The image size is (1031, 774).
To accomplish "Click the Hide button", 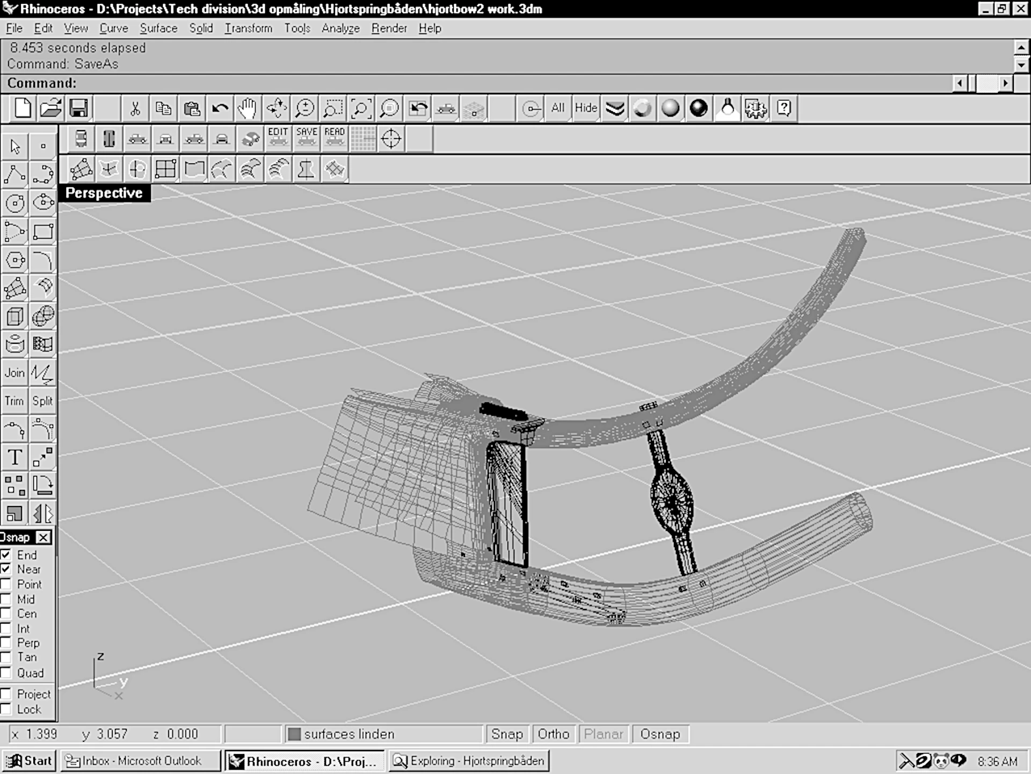I will tap(586, 108).
